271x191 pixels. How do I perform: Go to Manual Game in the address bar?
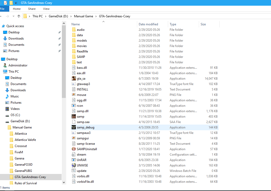click(x=84, y=16)
